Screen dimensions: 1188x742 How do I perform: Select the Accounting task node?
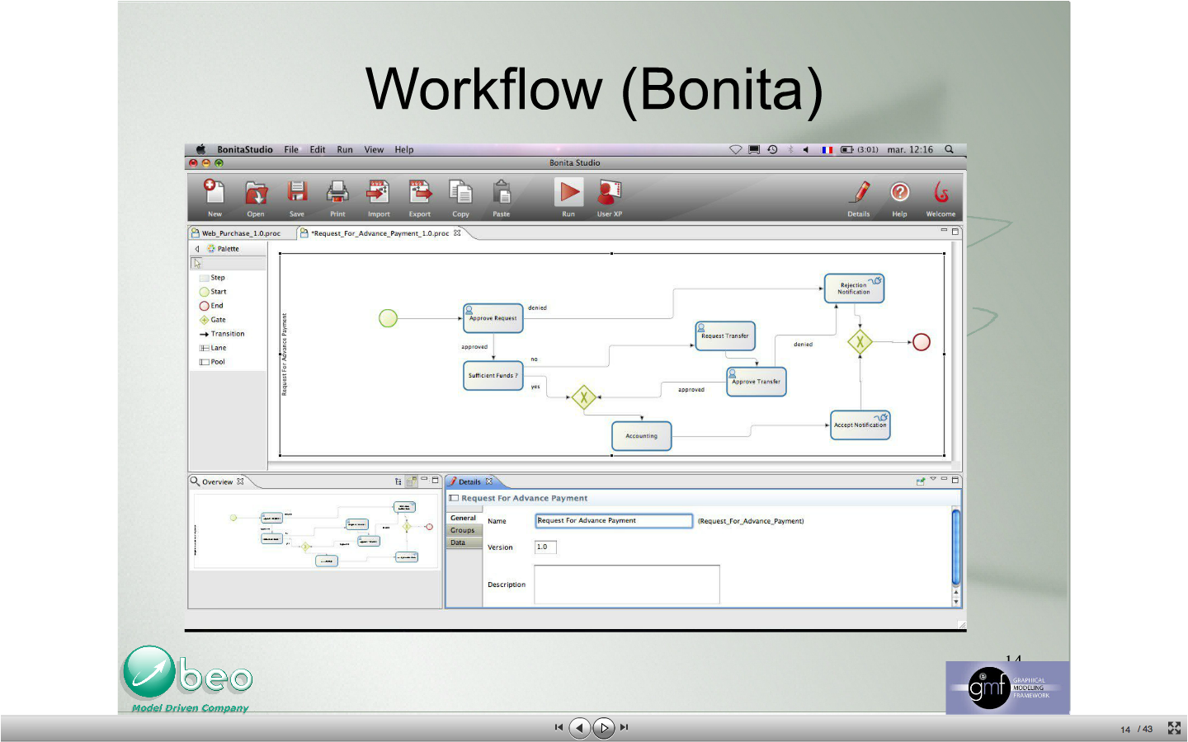coord(642,436)
